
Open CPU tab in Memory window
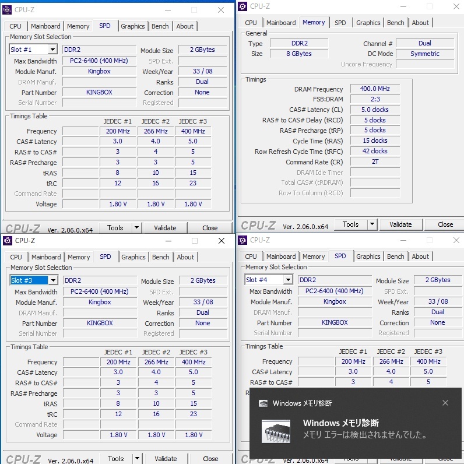[251, 23]
